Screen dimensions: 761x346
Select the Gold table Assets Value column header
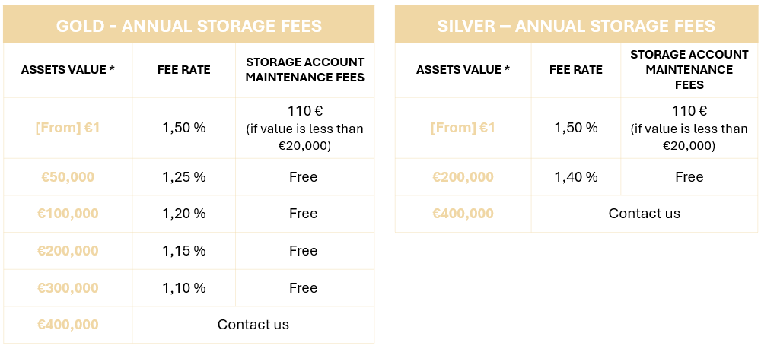[x=68, y=70]
